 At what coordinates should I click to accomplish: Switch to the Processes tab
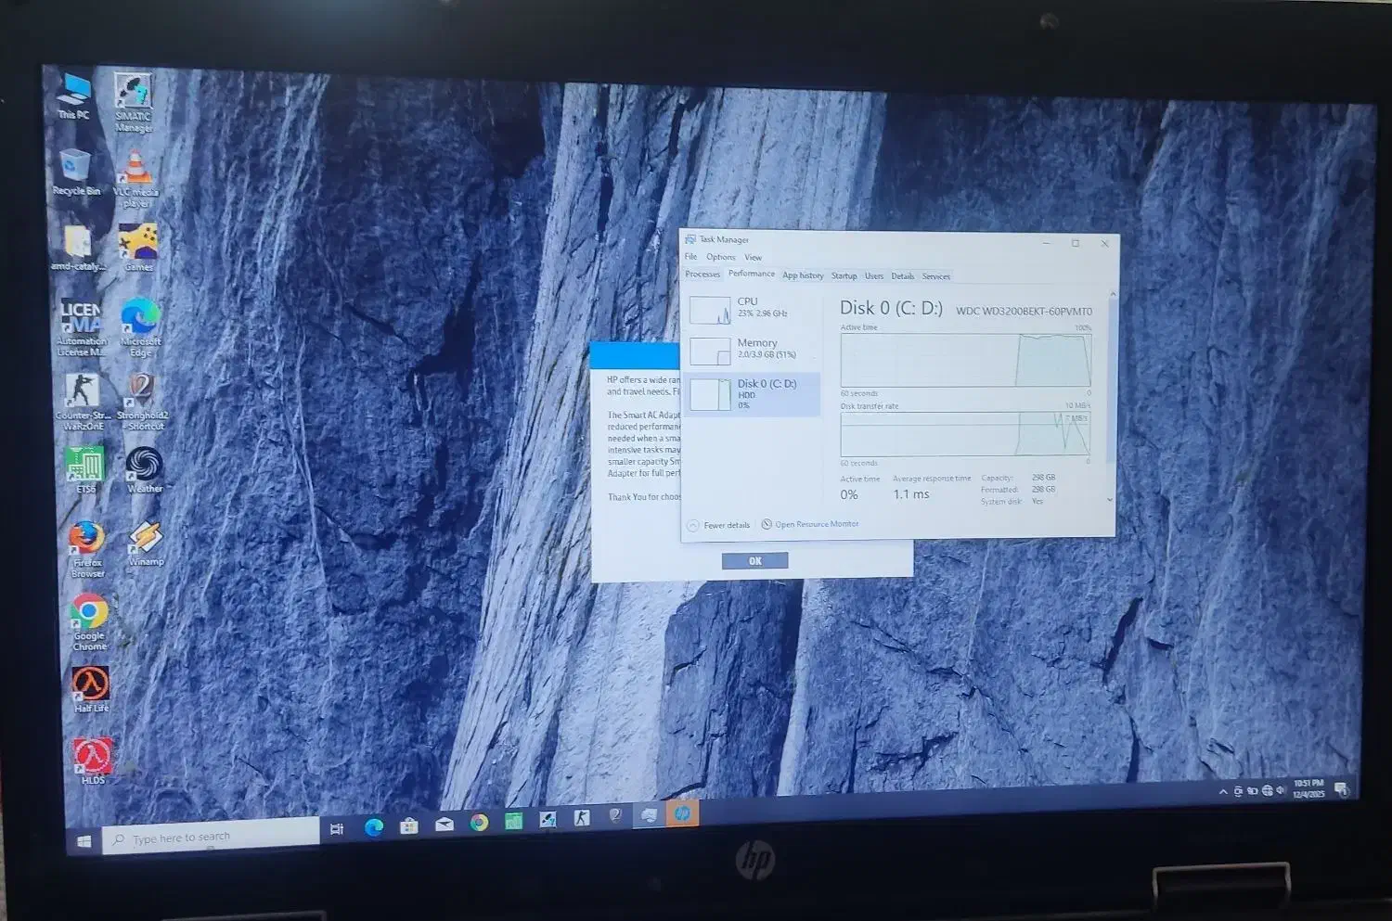point(702,275)
